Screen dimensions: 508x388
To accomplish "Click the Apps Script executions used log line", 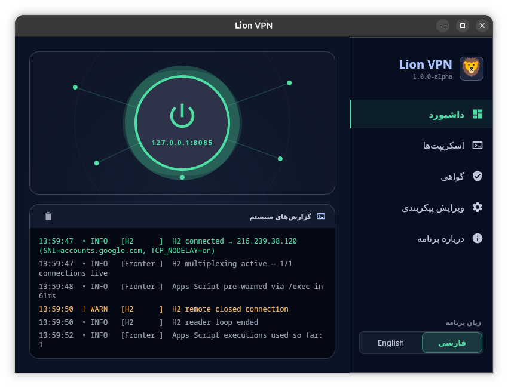I will pyautogui.click(x=180, y=340).
